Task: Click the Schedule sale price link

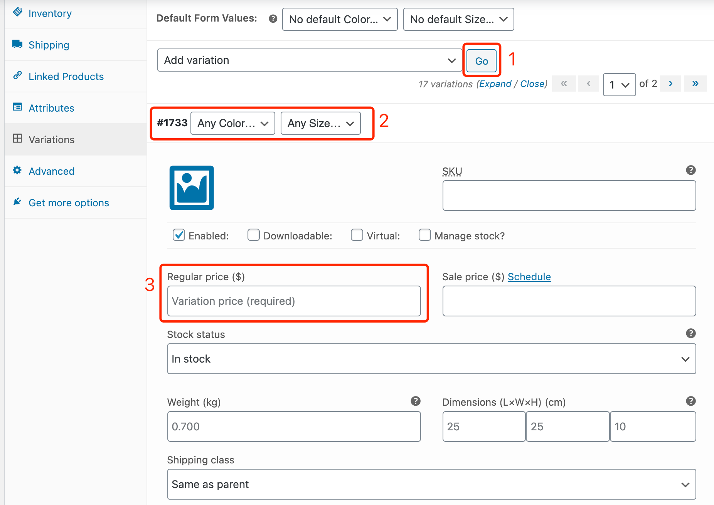Action: [x=529, y=277]
